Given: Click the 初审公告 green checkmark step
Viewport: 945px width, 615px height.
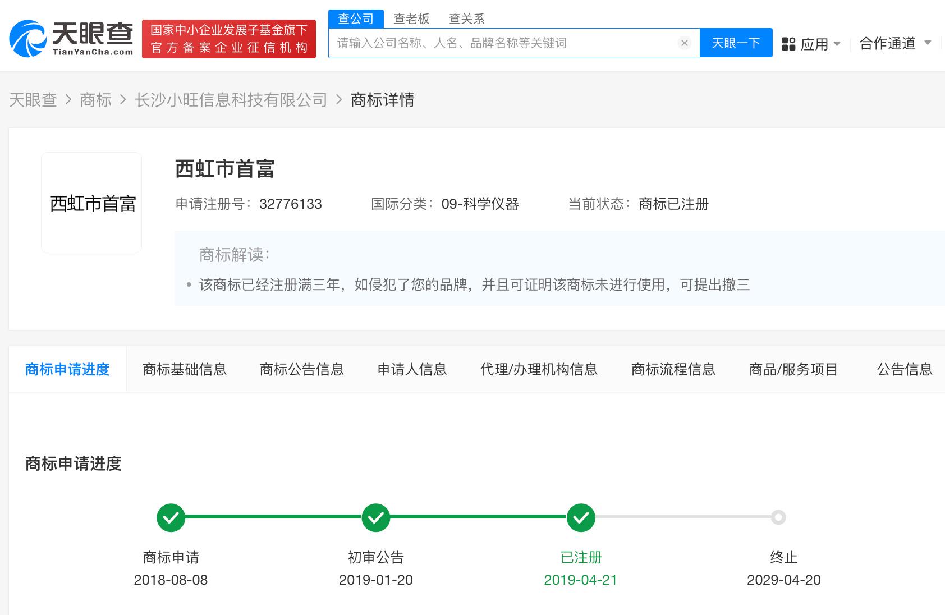Looking at the screenshot, I should pos(376,517).
